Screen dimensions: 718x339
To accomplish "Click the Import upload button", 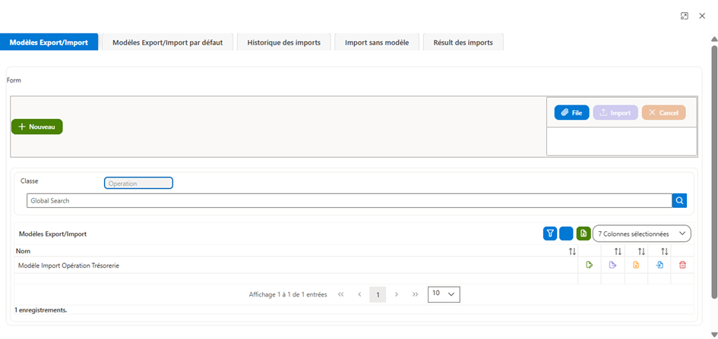I will (x=615, y=112).
